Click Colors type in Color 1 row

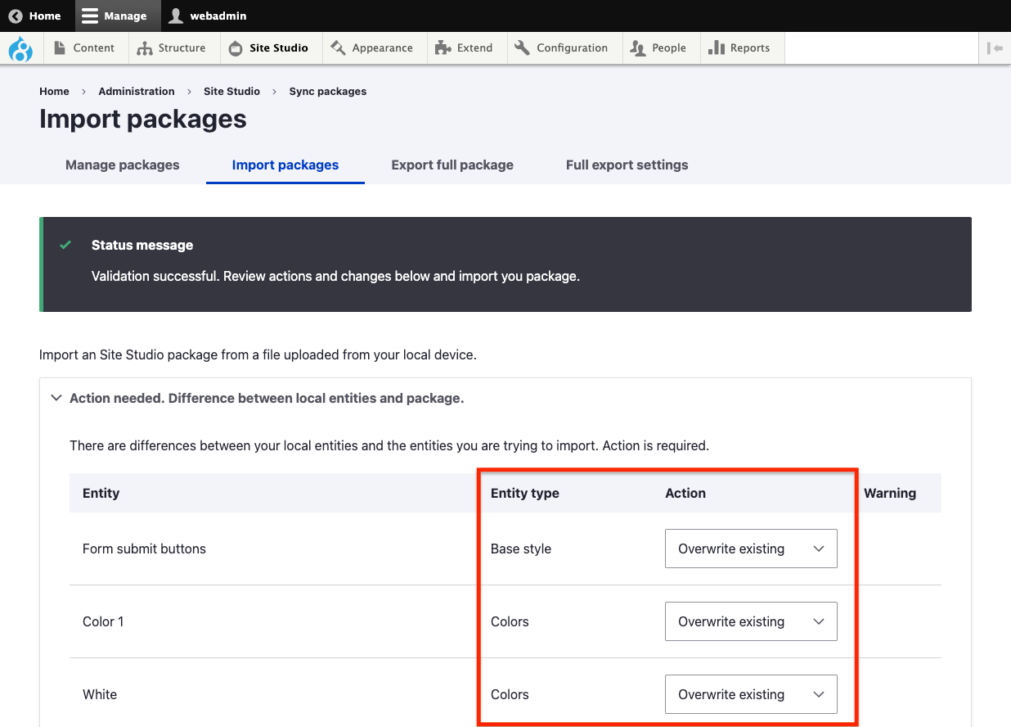[x=510, y=621]
